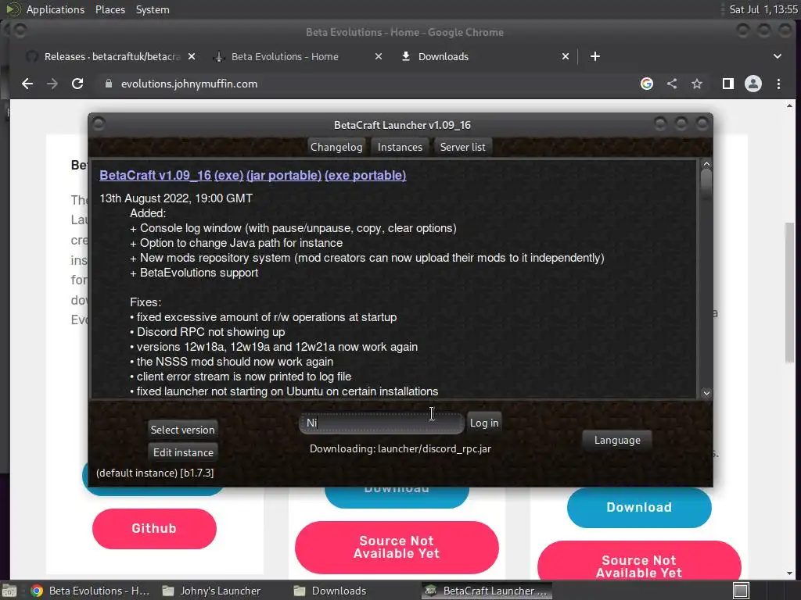The height and width of the screenshot is (600, 801).
Task: Click the BetaEvolutions support changelog line
Action: (x=194, y=273)
